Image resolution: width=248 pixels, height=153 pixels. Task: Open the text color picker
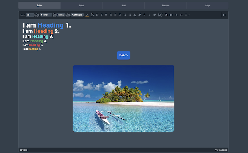point(87,15)
